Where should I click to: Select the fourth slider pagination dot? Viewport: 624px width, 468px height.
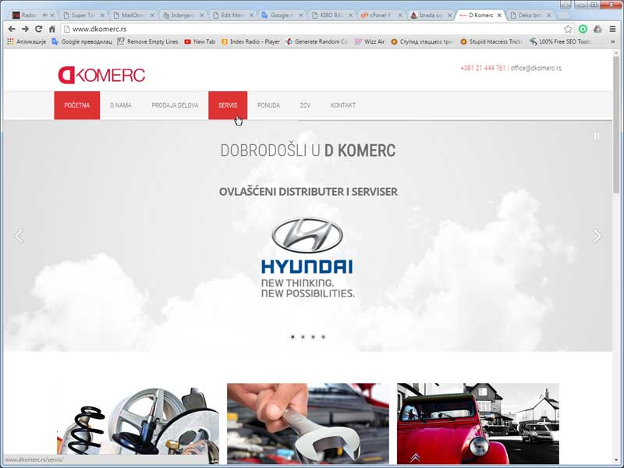click(323, 337)
